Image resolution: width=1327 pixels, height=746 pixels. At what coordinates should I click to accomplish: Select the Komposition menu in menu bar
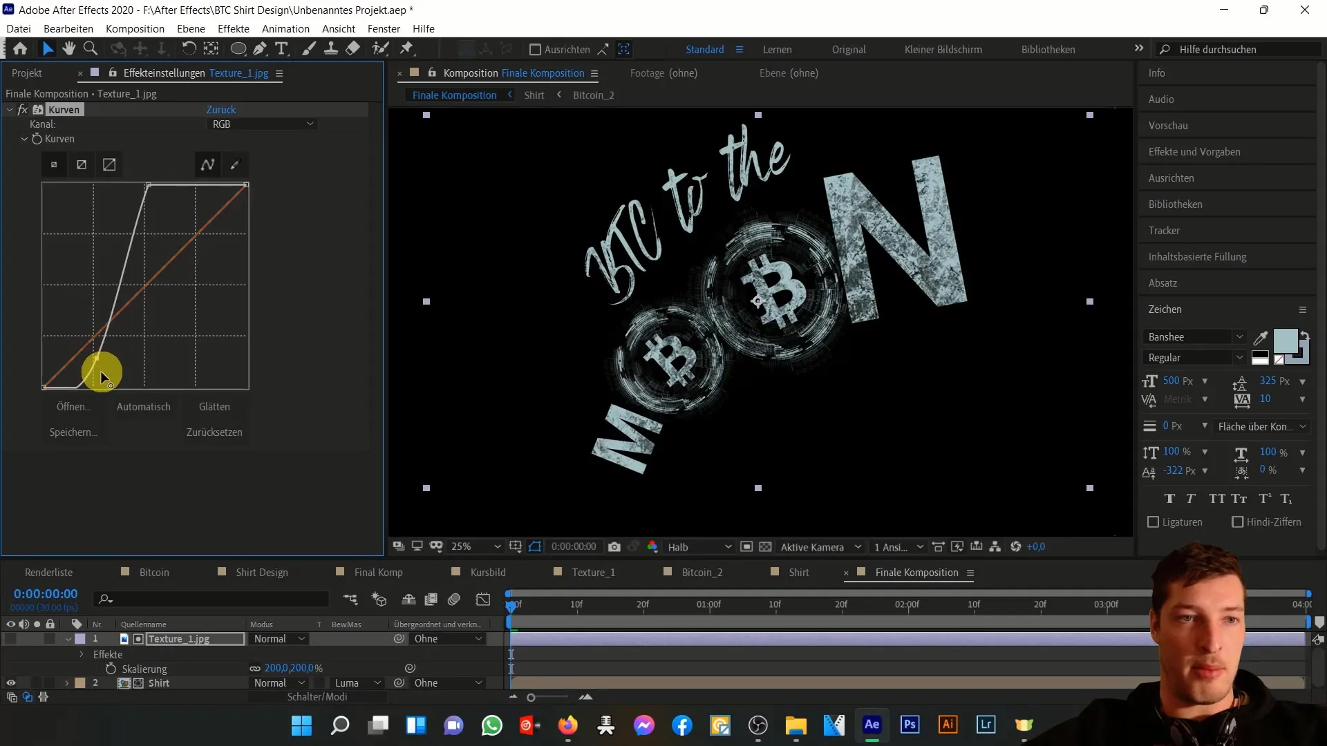click(135, 28)
